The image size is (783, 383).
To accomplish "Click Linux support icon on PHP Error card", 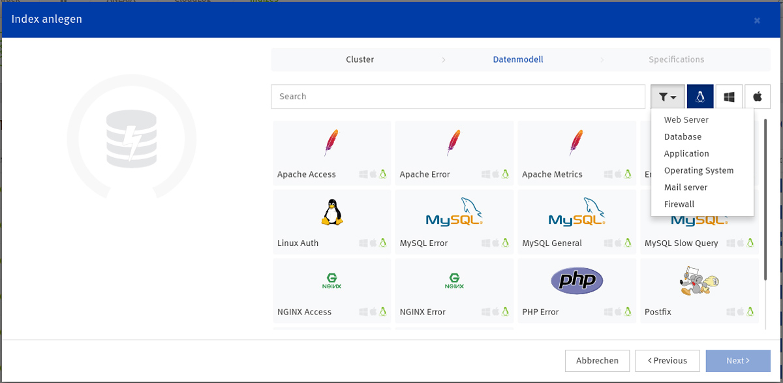I will coord(628,312).
